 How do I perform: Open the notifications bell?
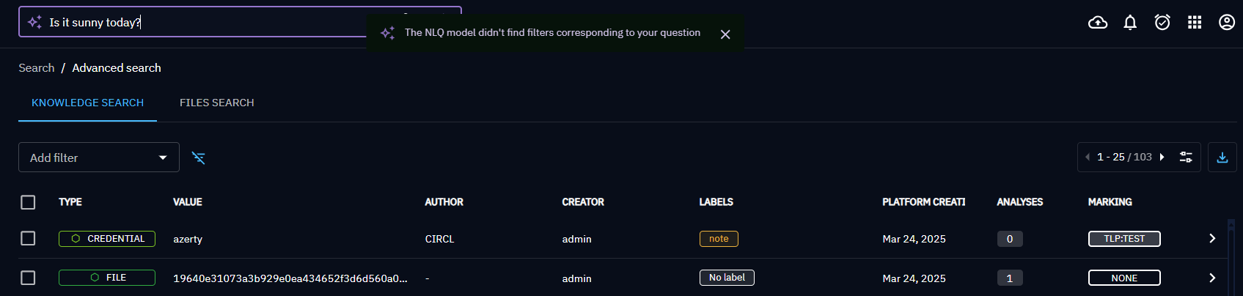pyautogui.click(x=1130, y=23)
